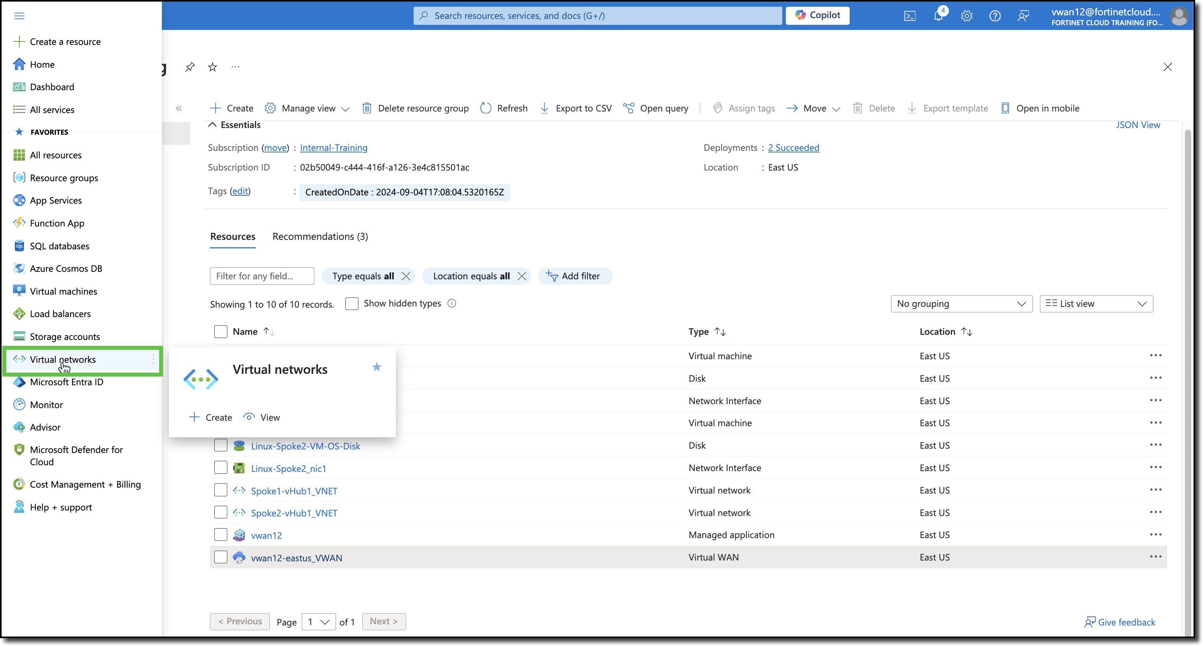Check the Spoke2-vHub1_VNET row checkbox
The height and width of the screenshot is (646, 1203).
221,512
